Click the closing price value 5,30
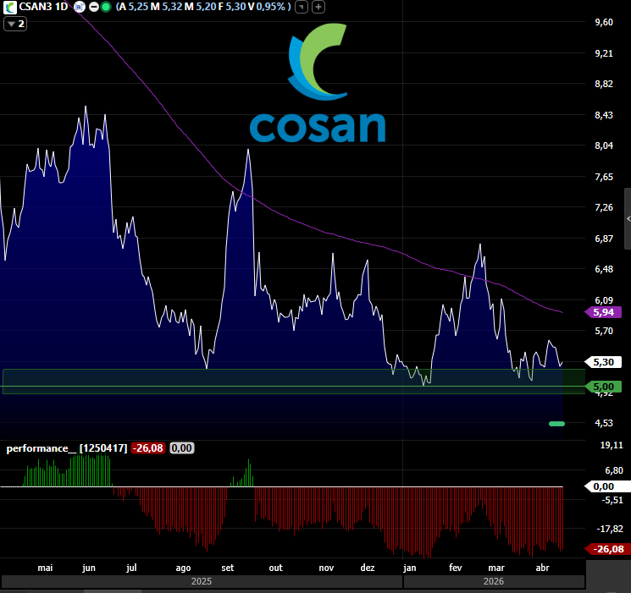Viewport: 631px width, 593px height. [235, 7]
